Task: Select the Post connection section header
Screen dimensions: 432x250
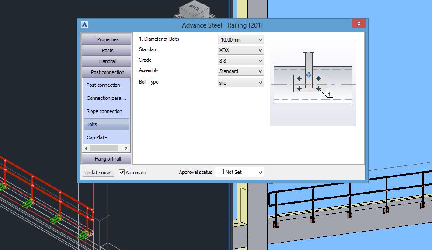Action: coord(106,72)
